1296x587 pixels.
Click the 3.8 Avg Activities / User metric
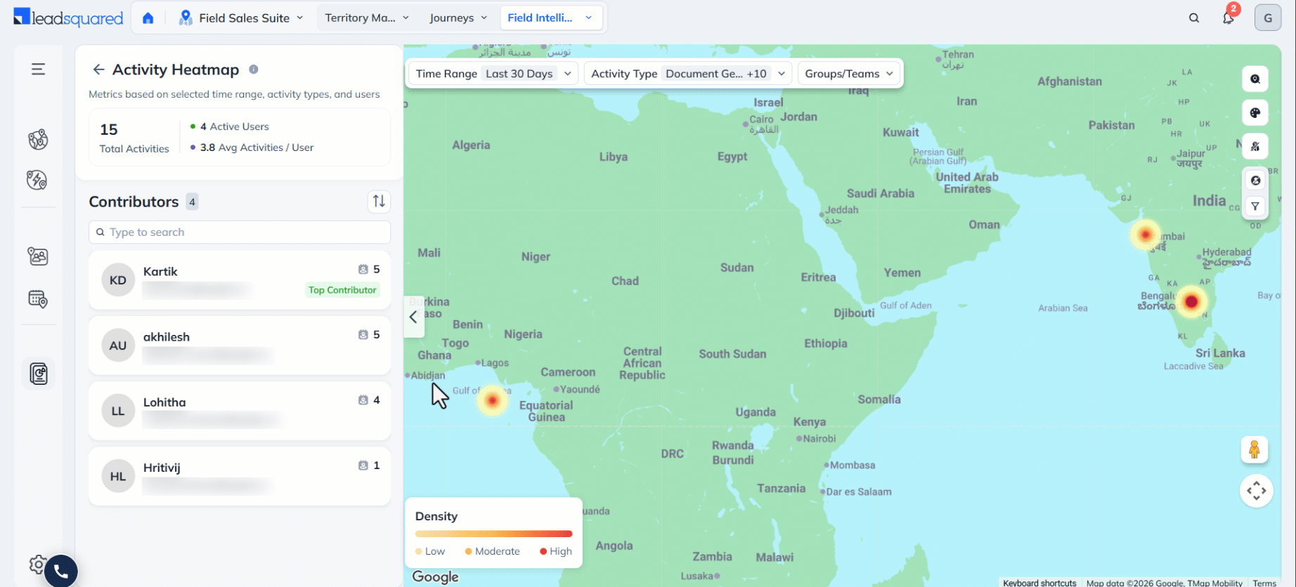[252, 147]
